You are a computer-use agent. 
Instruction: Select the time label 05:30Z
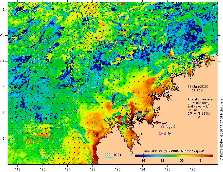pyautogui.click(x=197, y=90)
